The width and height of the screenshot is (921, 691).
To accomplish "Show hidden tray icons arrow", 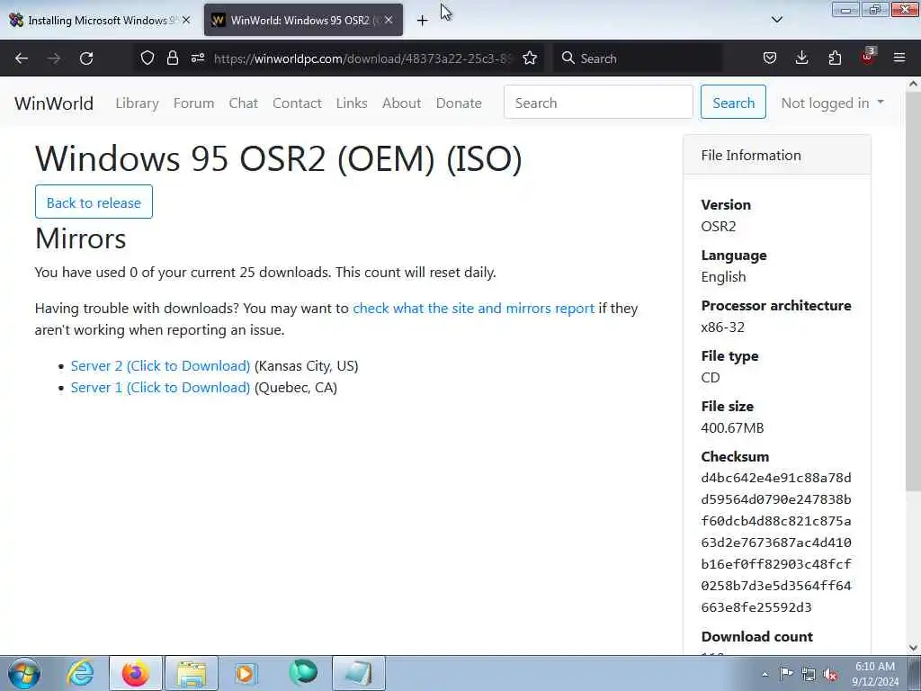I will point(765,674).
